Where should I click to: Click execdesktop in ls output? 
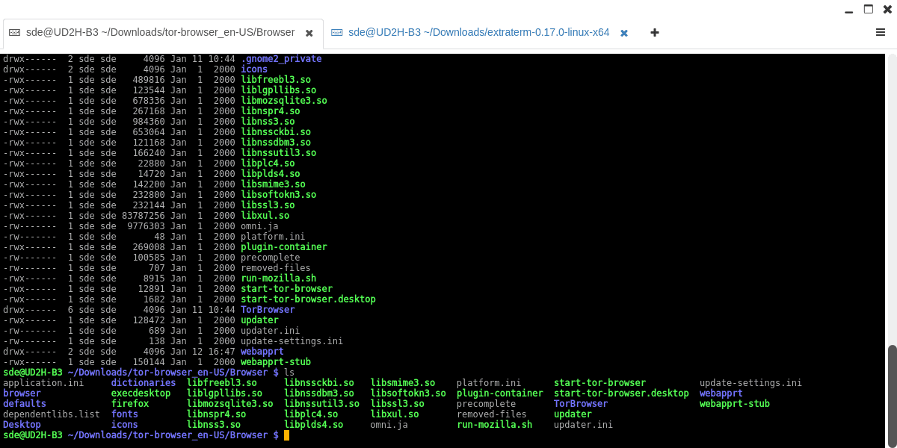point(141,393)
